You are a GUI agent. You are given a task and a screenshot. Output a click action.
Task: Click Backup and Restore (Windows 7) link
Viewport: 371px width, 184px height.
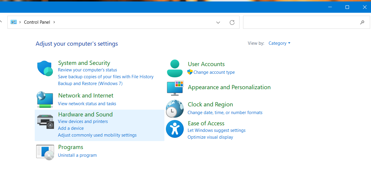(x=90, y=84)
